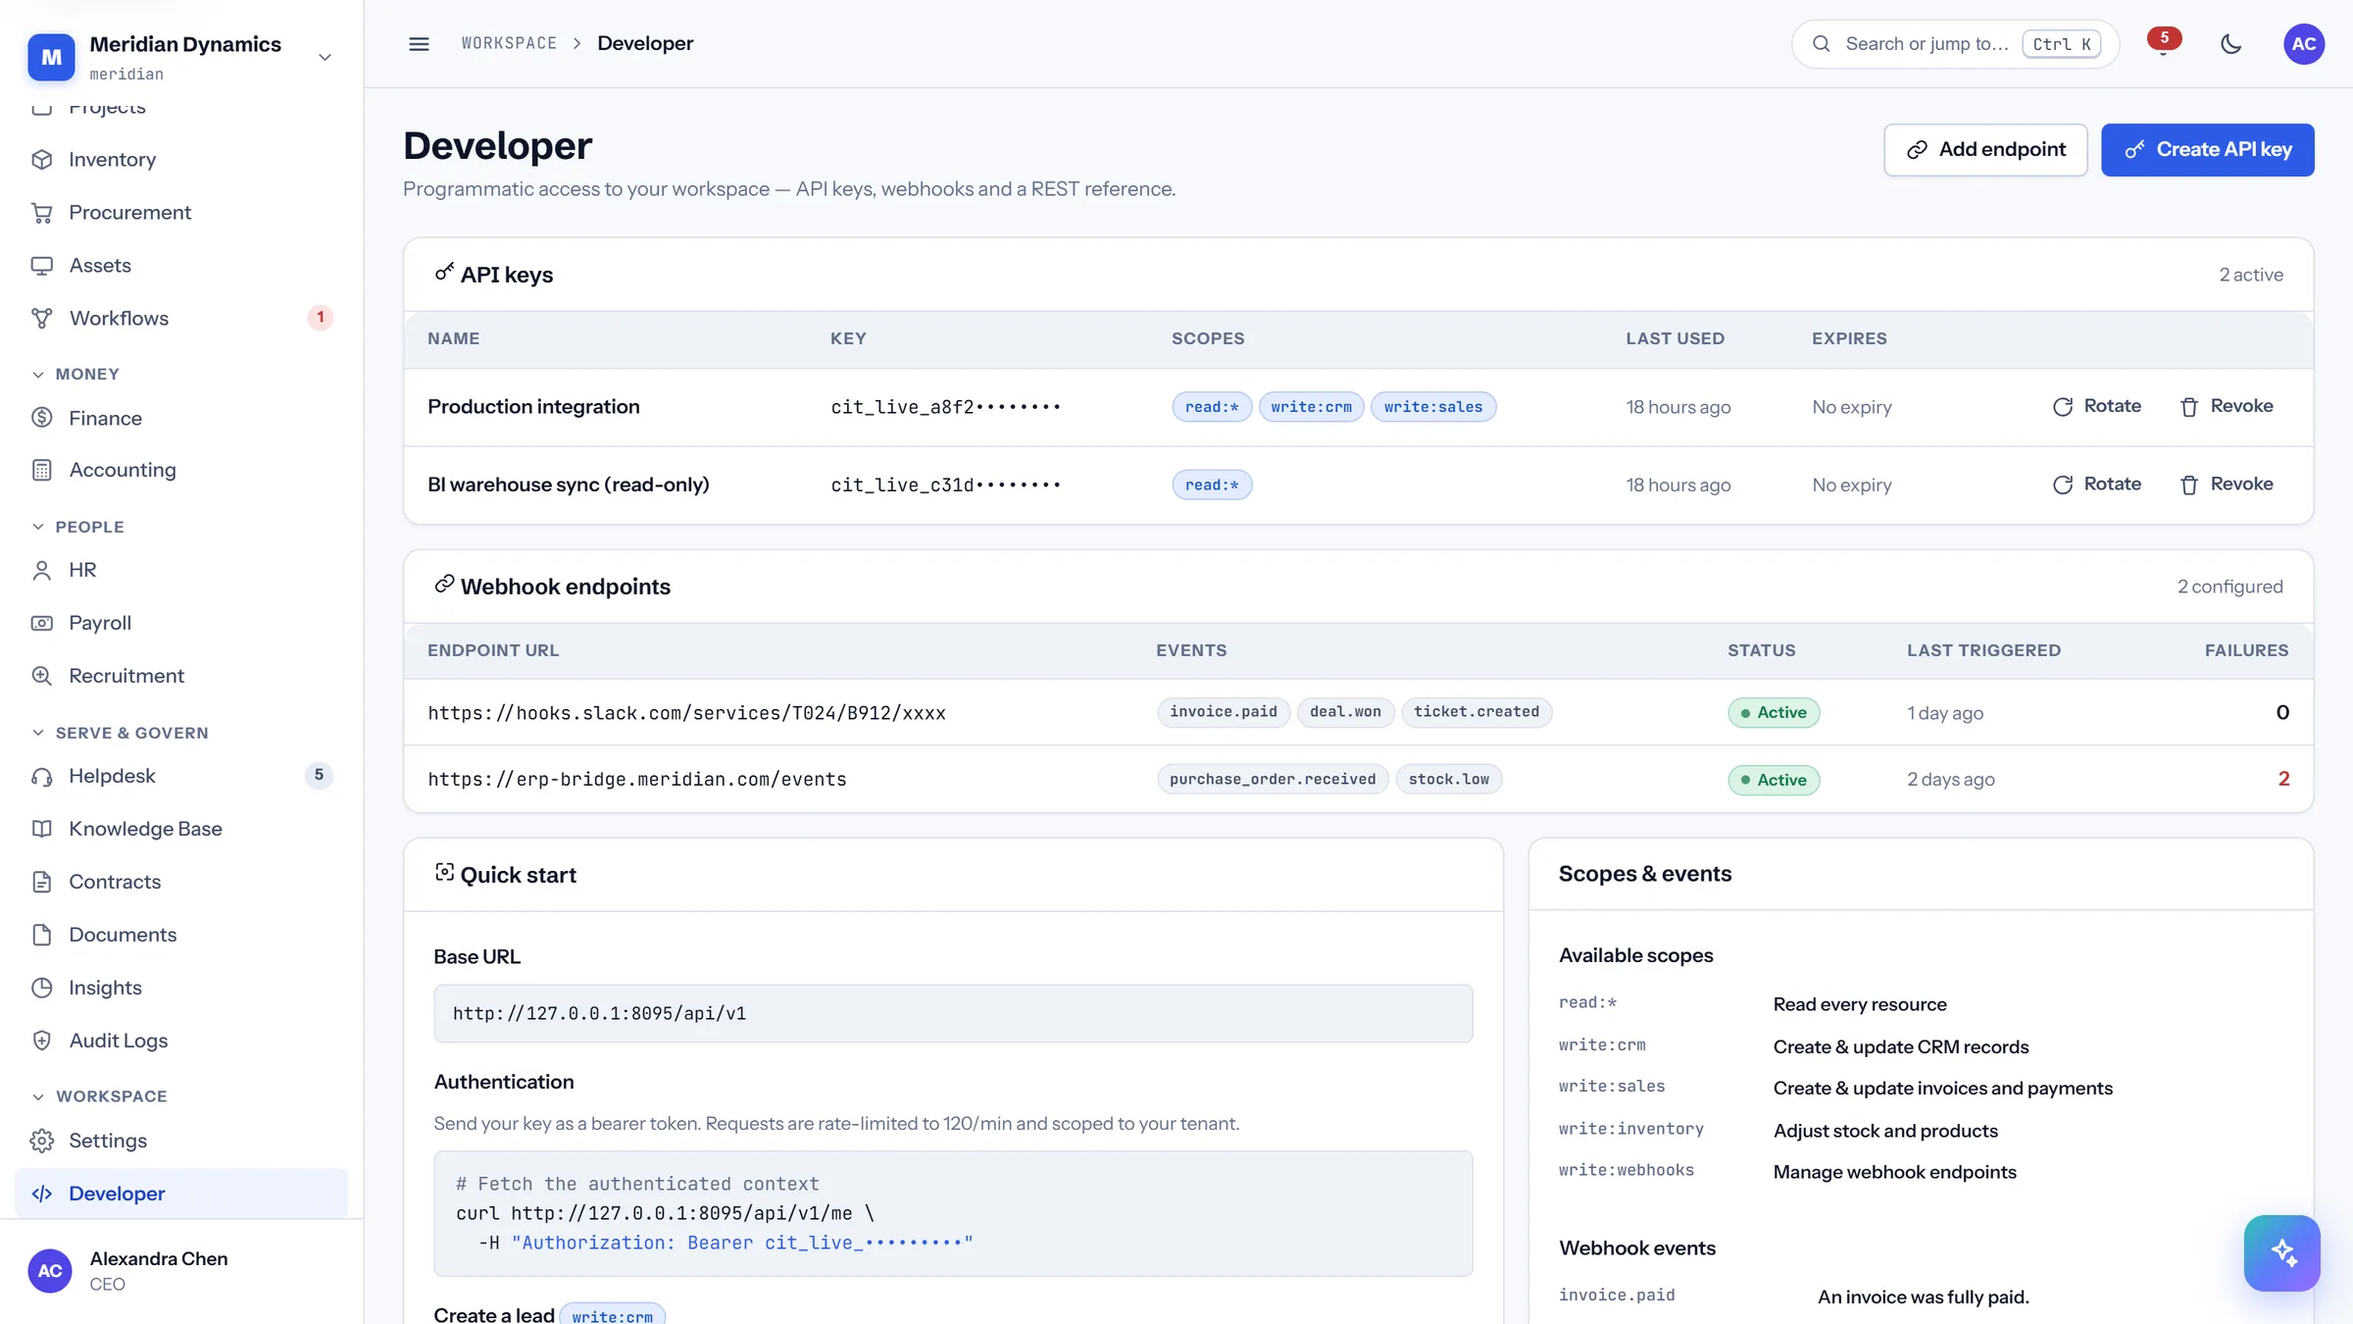Click the Recruitment search icon
2353x1324 pixels.
click(41, 676)
